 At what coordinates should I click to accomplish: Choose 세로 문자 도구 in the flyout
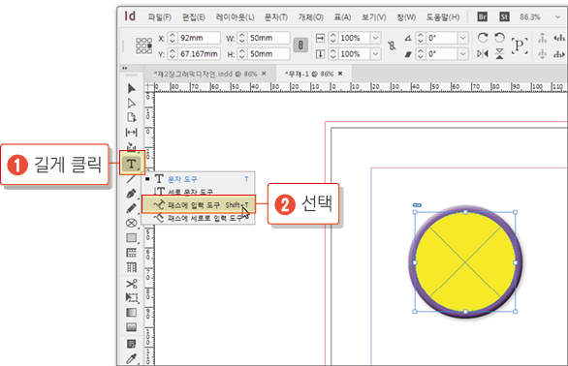pos(198,191)
